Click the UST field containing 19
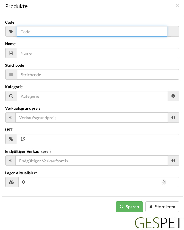Image resolution: width=184 pixels, height=230 pixels. click(x=98, y=139)
